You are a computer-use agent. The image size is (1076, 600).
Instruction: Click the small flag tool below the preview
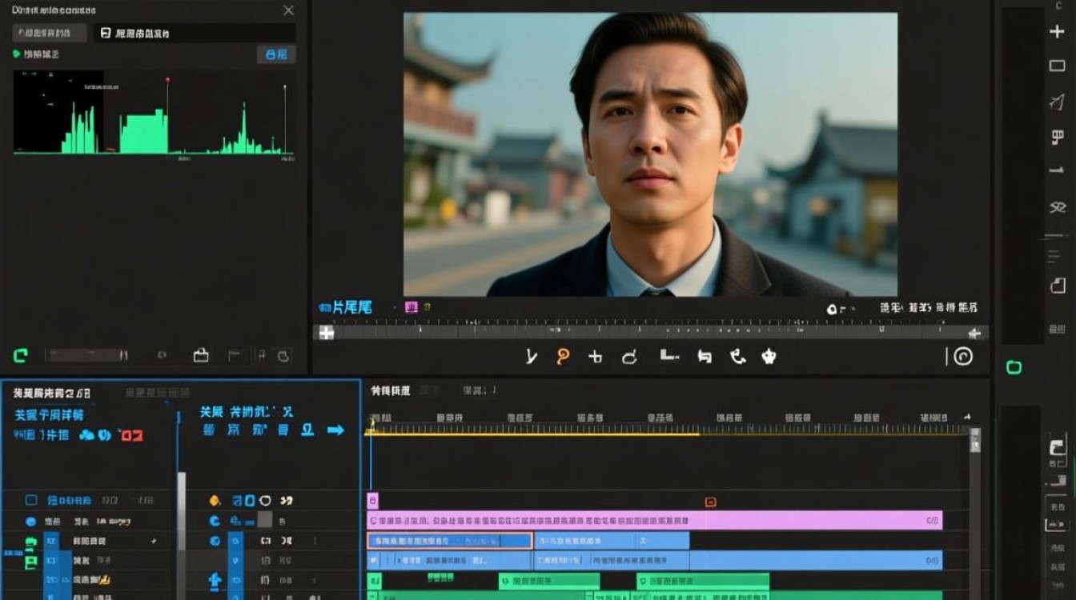[x=705, y=357]
